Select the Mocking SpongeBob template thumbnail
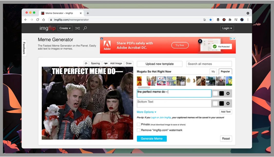This screenshot has height=157, width=274. (229, 81)
